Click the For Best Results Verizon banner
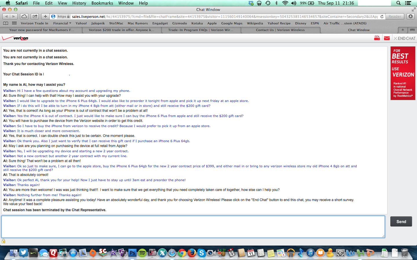 click(403, 73)
